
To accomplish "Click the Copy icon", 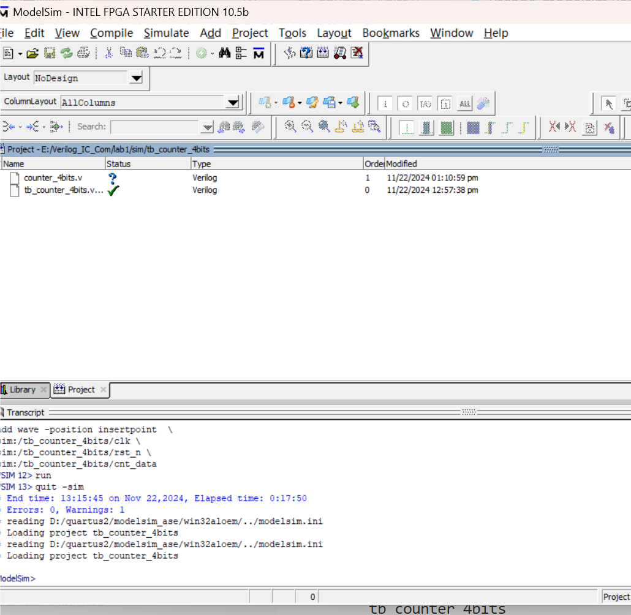I will point(126,53).
